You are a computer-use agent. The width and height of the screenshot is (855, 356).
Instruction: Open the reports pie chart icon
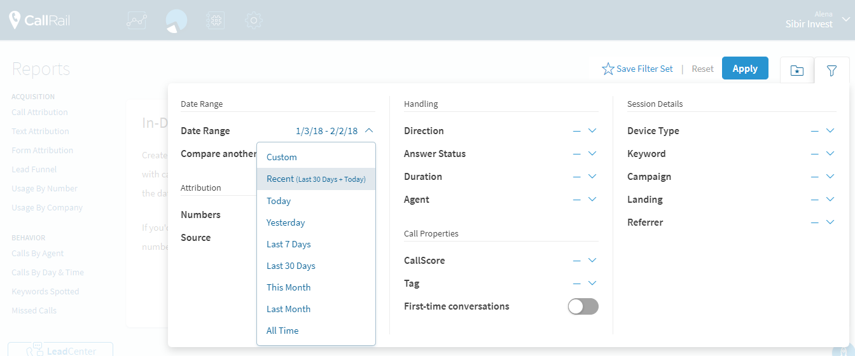pyautogui.click(x=176, y=20)
